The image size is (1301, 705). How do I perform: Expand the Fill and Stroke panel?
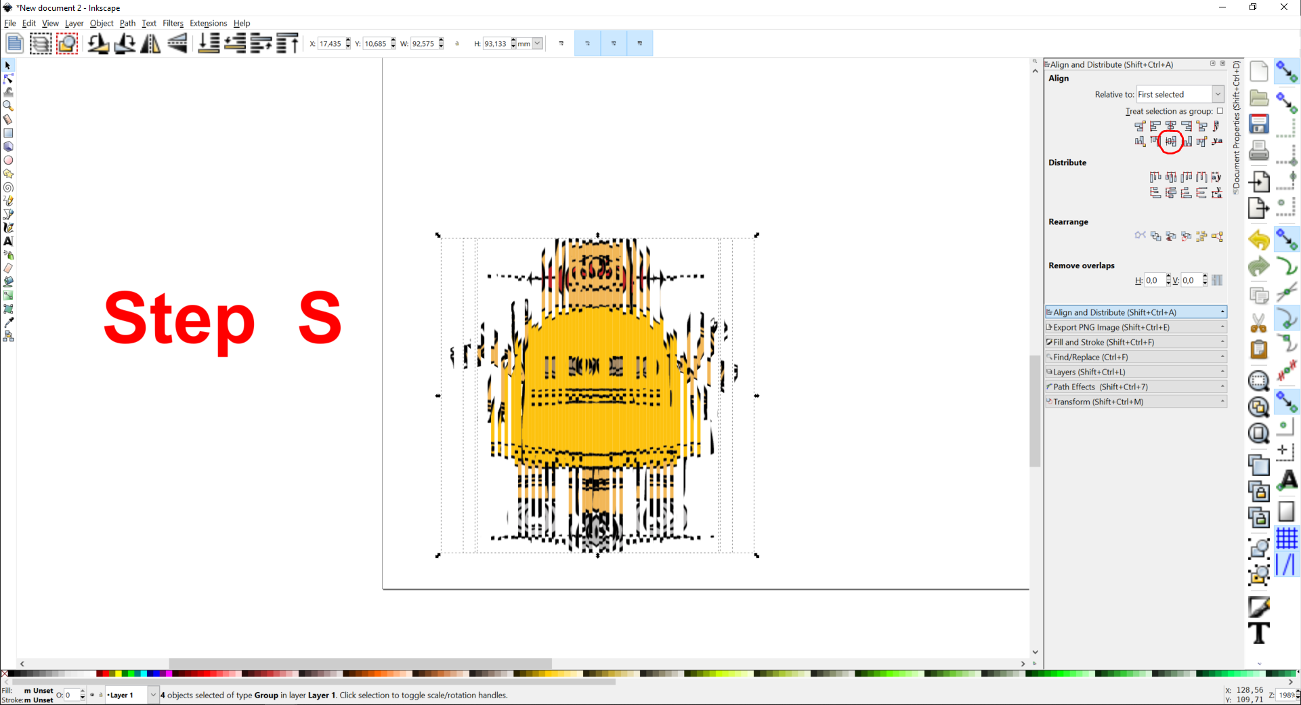(x=1136, y=342)
